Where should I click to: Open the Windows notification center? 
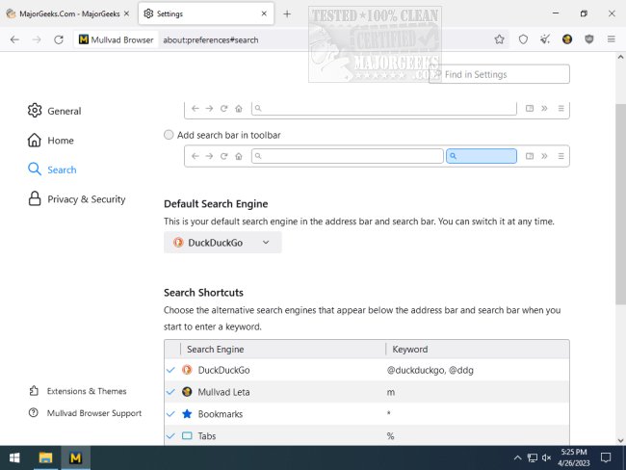(x=606, y=457)
